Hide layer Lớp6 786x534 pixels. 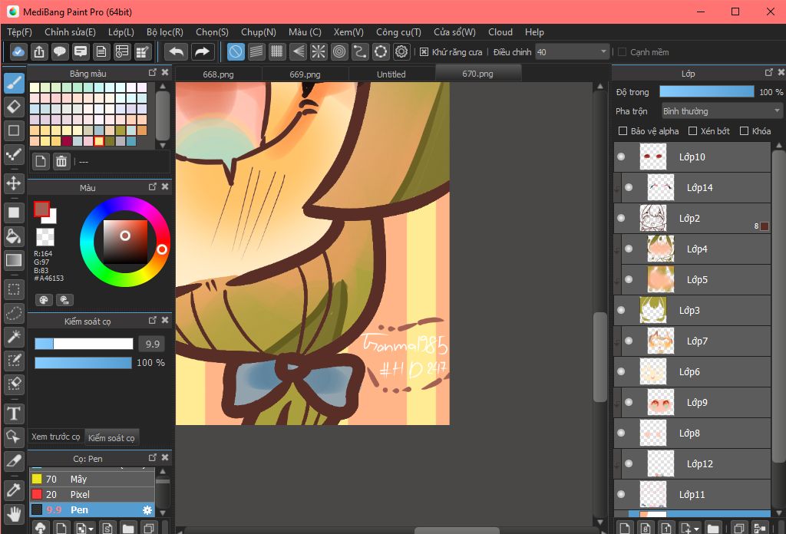pos(621,371)
